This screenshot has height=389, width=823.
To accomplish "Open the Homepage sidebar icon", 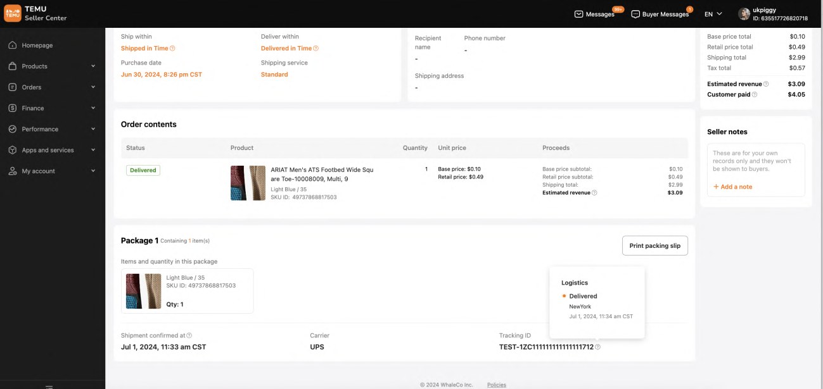I will 13,44.
